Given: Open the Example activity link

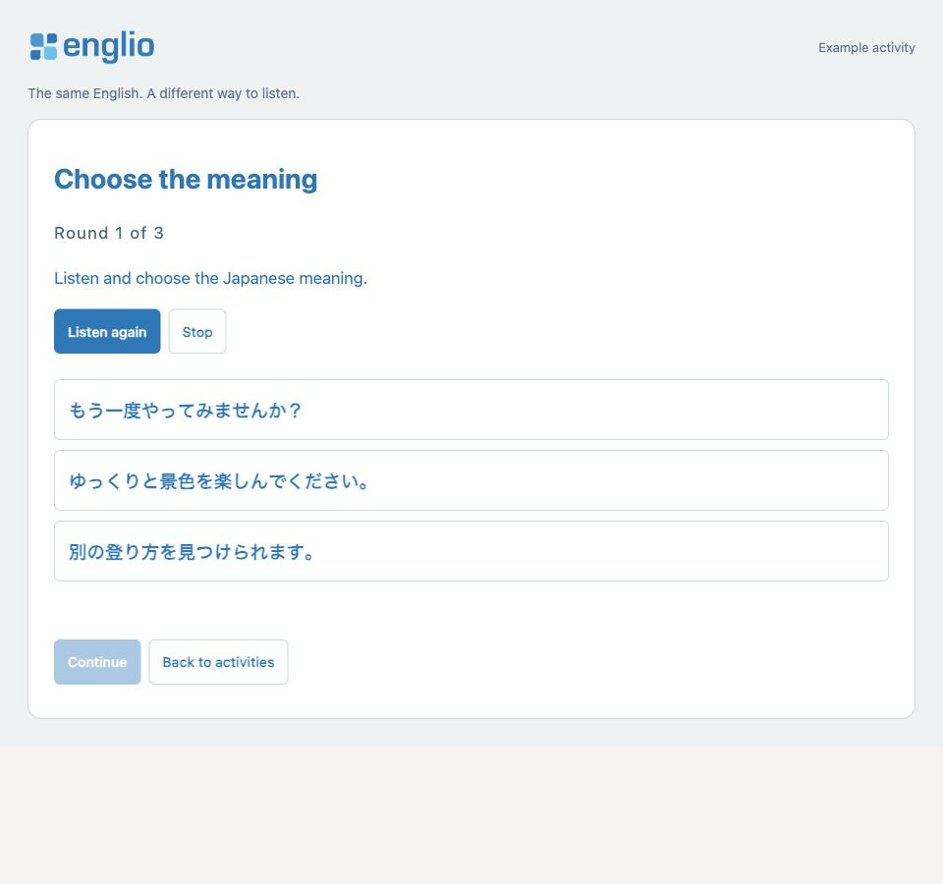Looking at the screenshot, I should click(866, 47).
